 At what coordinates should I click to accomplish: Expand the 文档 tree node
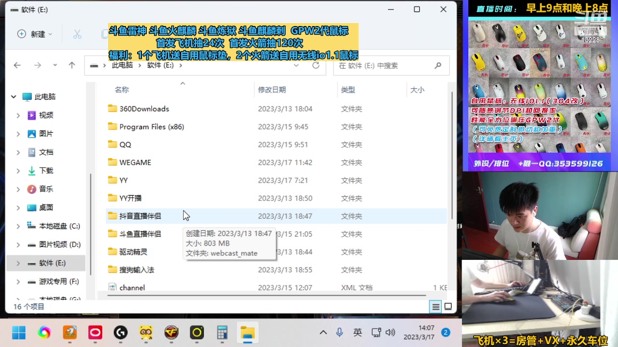click(x=18, y=152)
